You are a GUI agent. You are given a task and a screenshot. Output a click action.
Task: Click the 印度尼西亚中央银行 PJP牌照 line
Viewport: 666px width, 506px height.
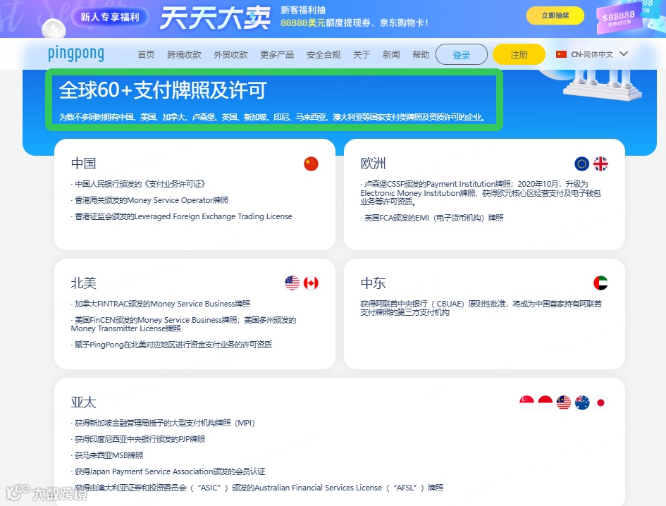(138, 439)
